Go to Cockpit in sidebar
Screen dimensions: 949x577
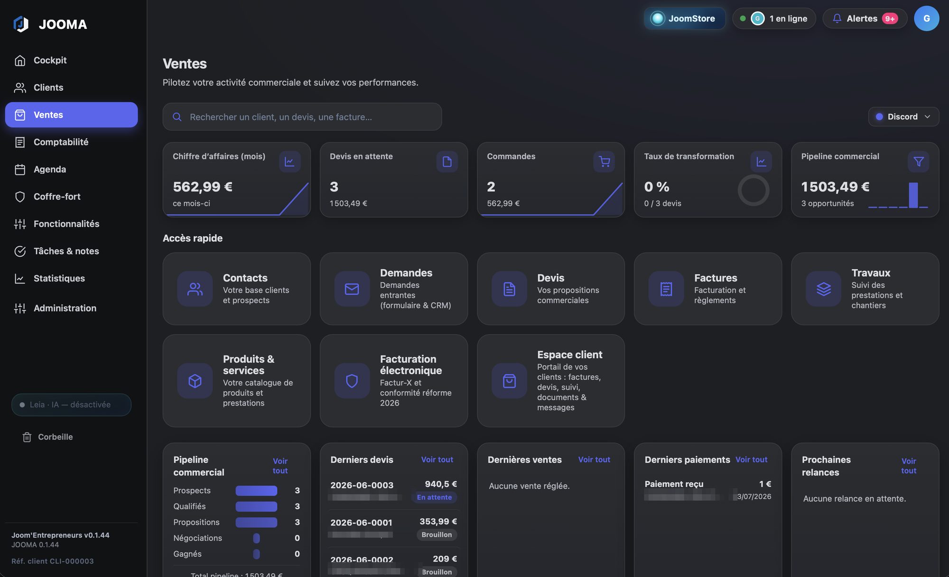click(71, 60)
